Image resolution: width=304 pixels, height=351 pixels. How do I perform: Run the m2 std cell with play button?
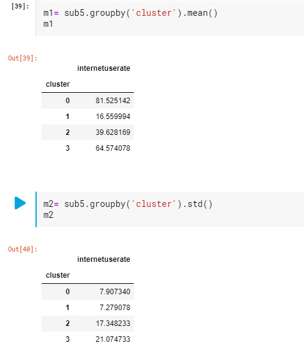click(x=20, y=203)
